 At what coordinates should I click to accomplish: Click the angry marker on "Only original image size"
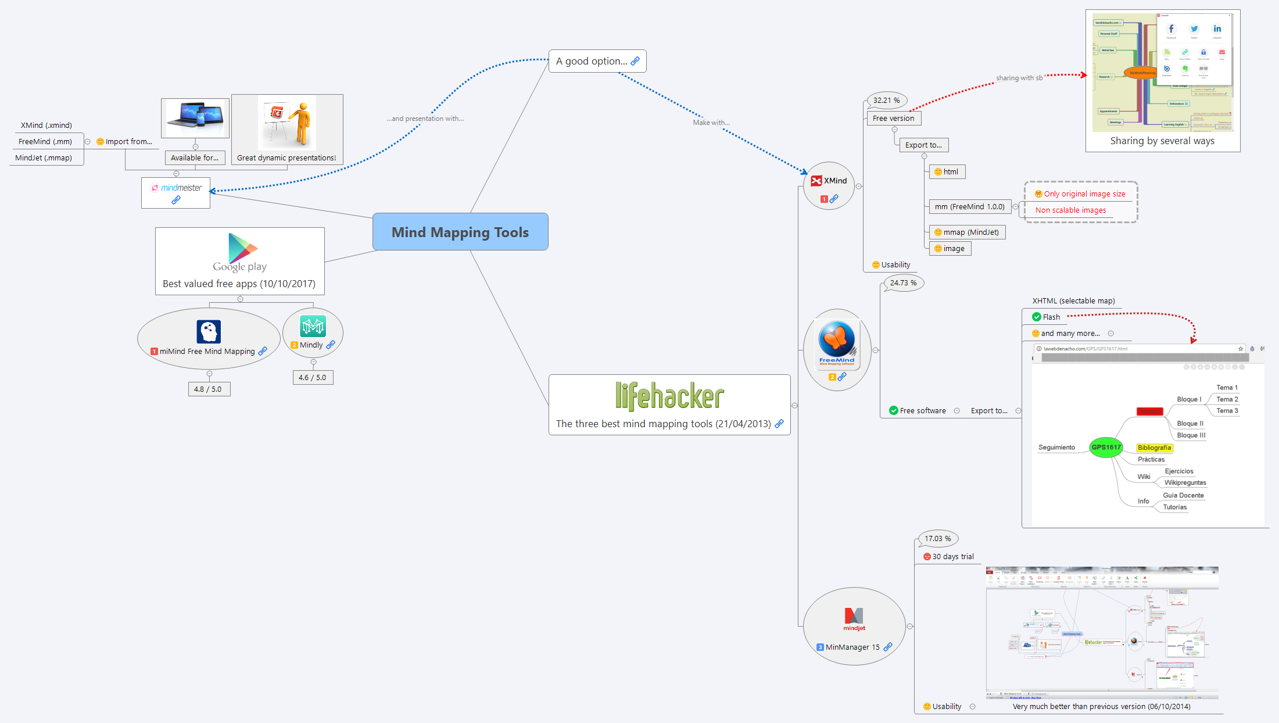click(1038, 194)
